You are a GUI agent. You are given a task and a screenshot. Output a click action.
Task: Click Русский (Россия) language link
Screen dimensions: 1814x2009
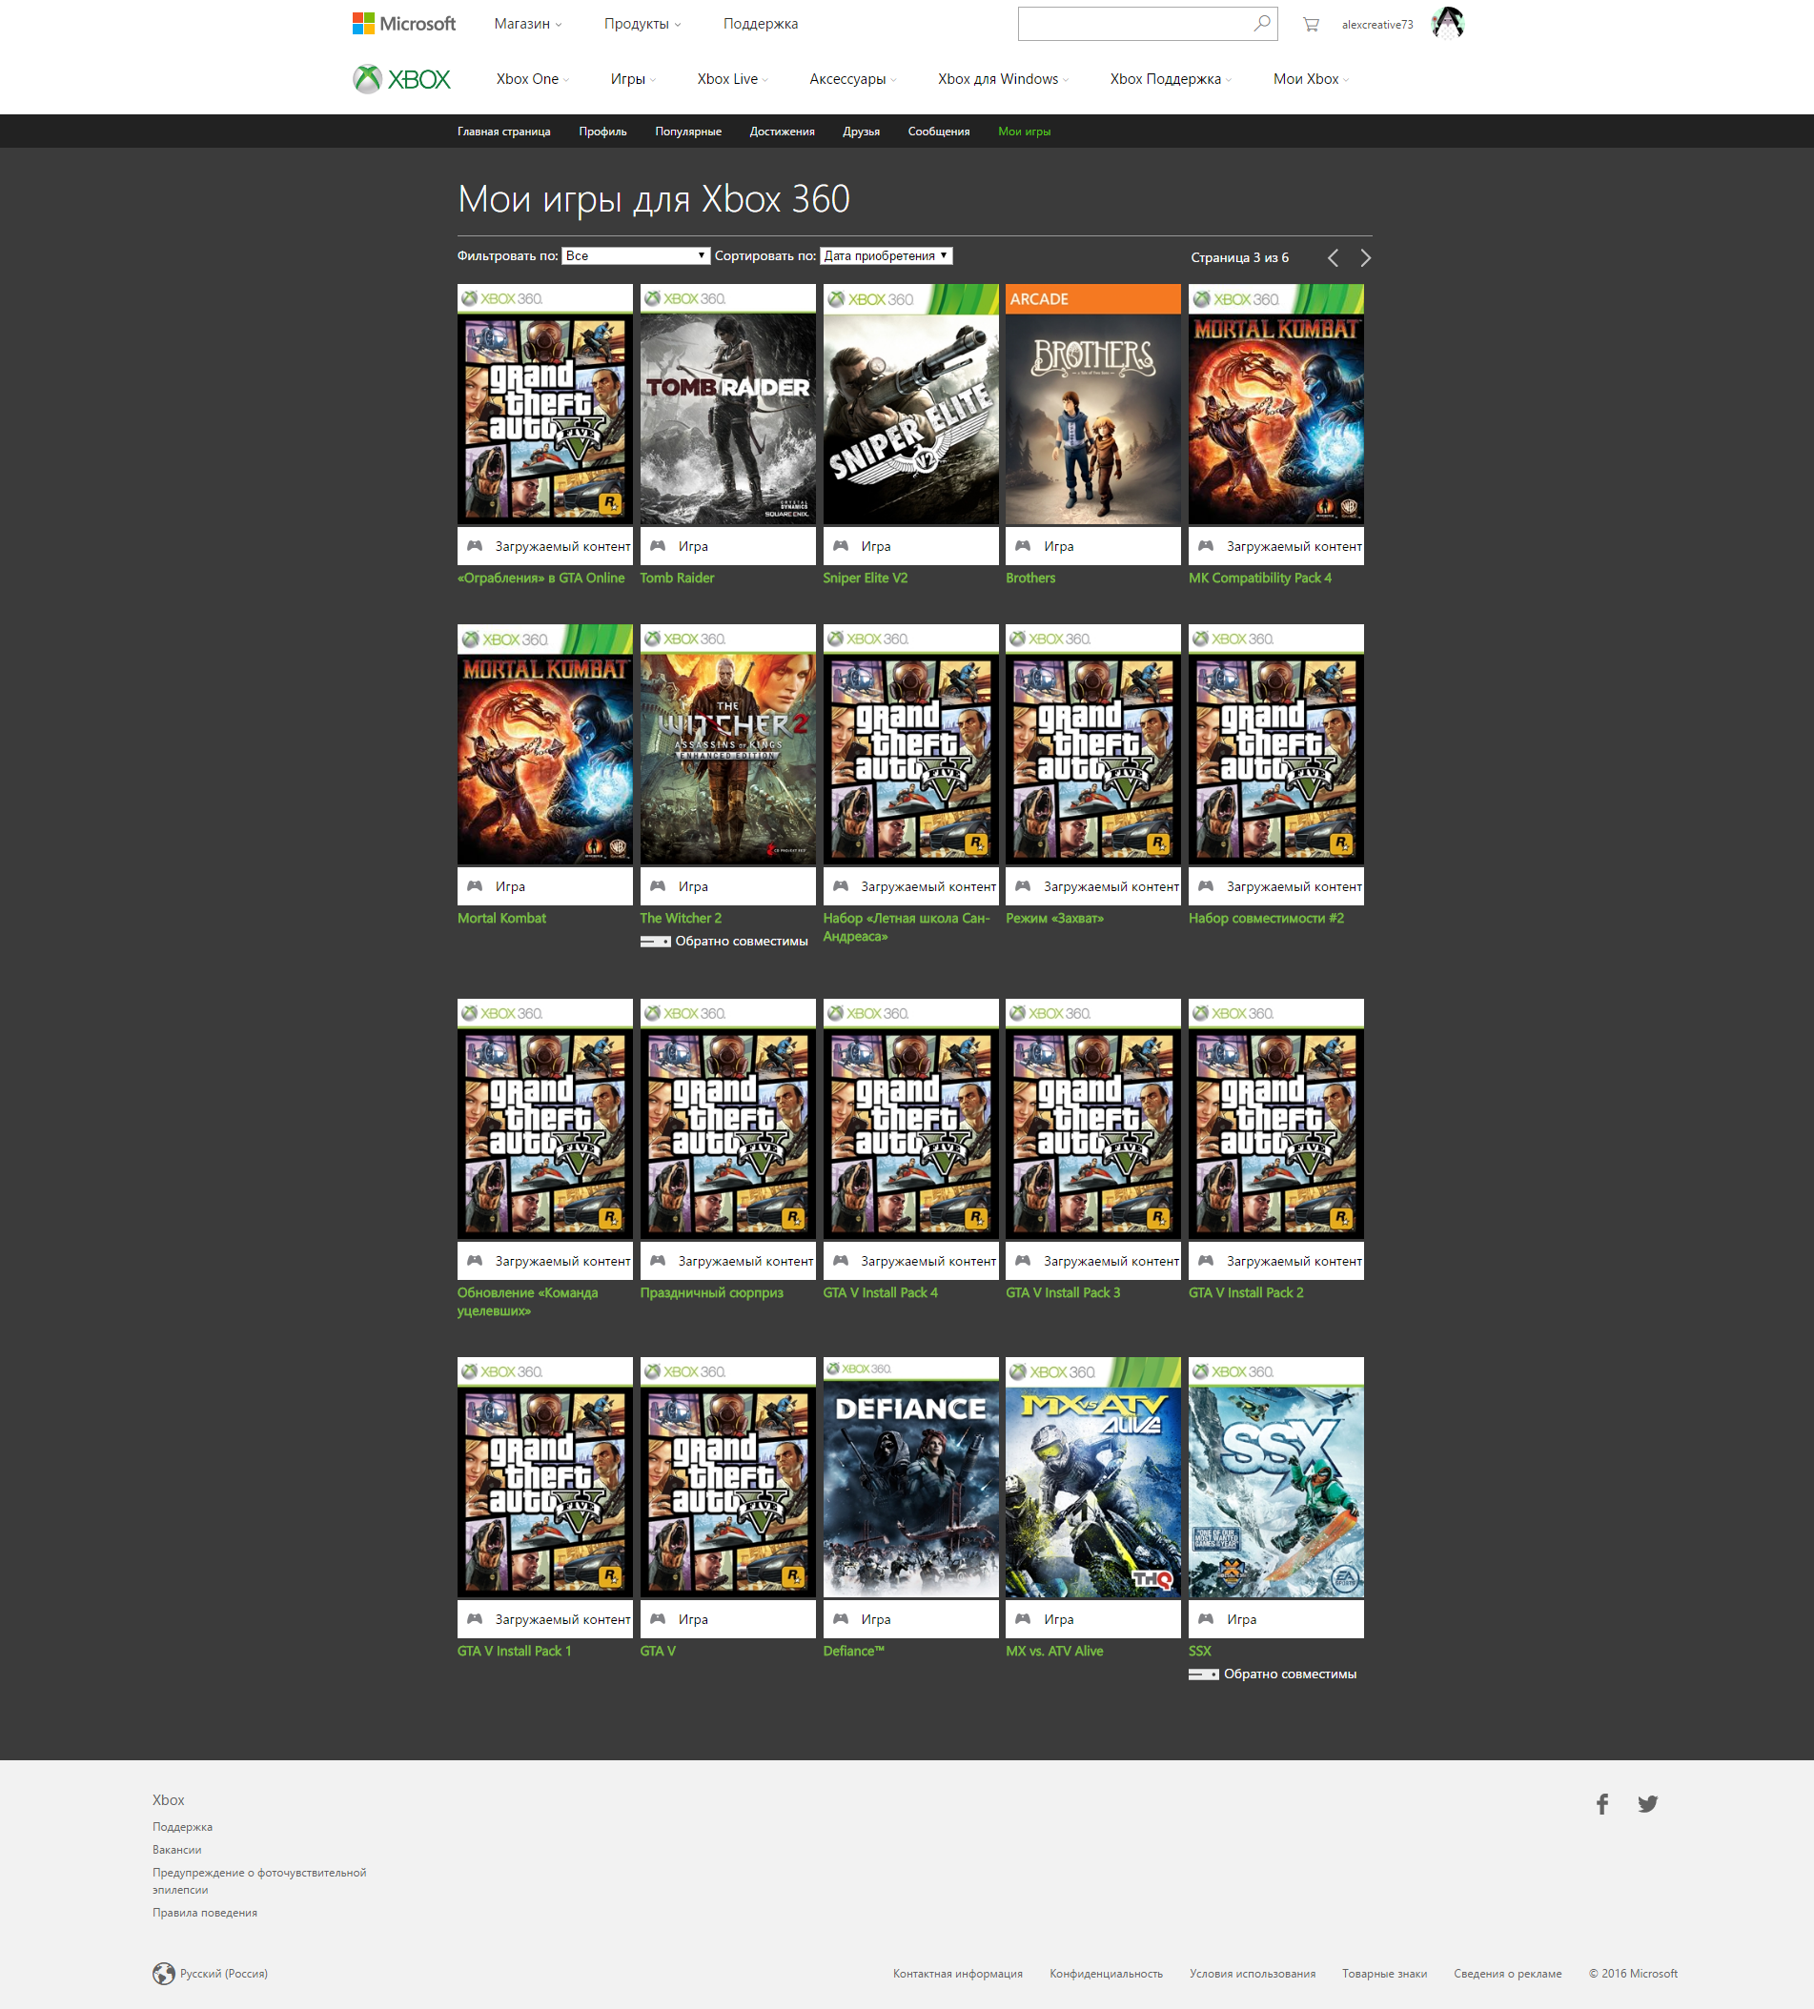coord(224,1973)
